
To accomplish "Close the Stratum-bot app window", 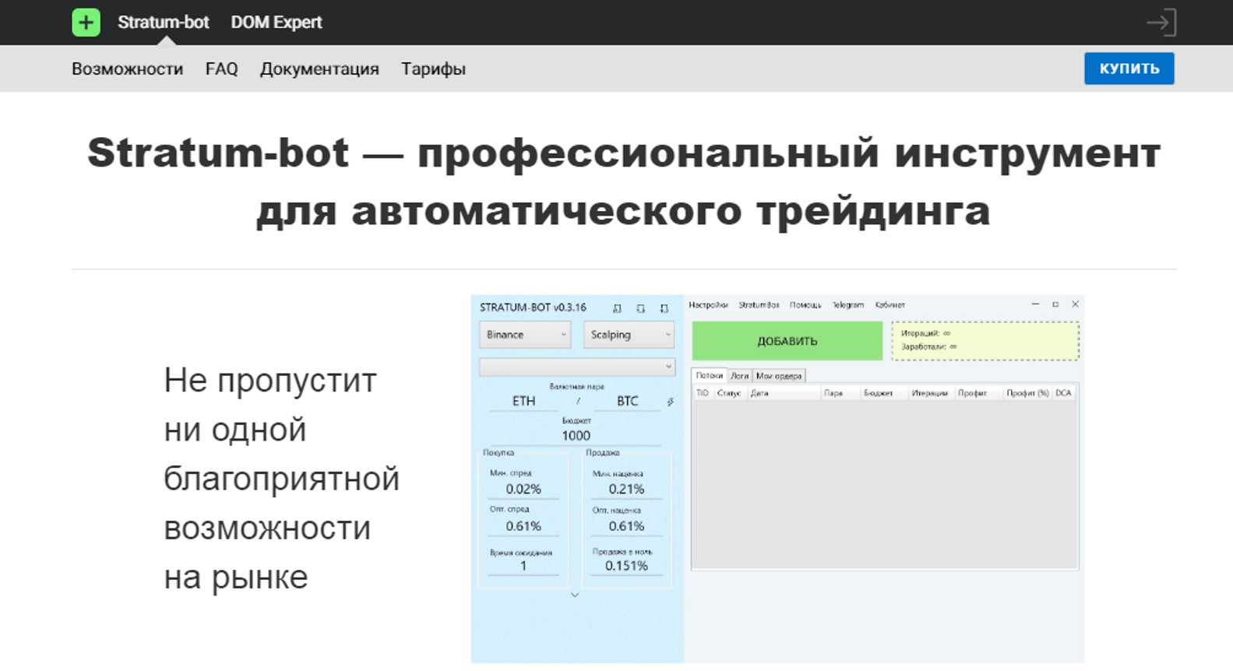I will [x=1075, y=304].
